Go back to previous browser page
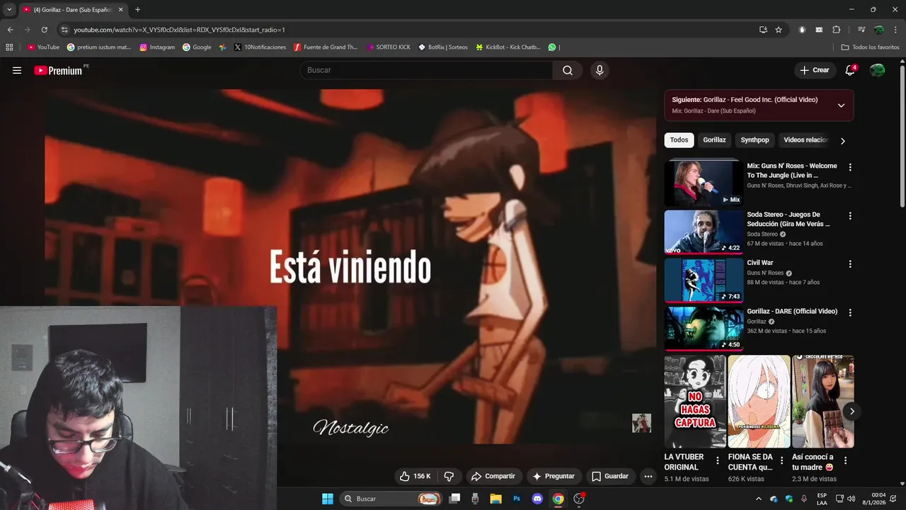 tap(10, 30)
